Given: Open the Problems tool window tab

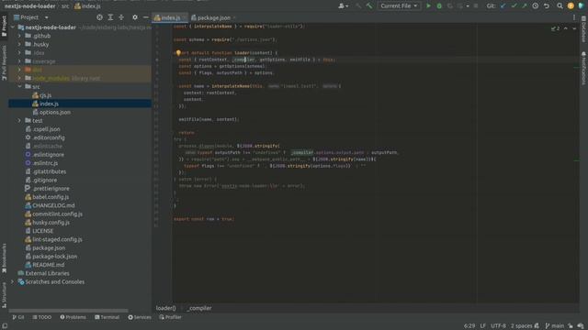Looking at the screenshot, I should click(73, 317).
